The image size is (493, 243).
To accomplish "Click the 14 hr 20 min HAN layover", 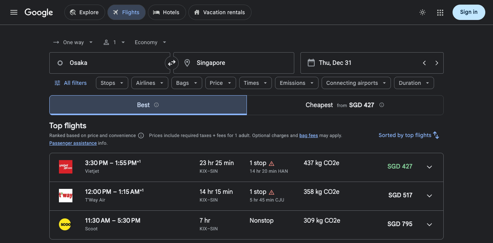I will [x=269, y=171].
